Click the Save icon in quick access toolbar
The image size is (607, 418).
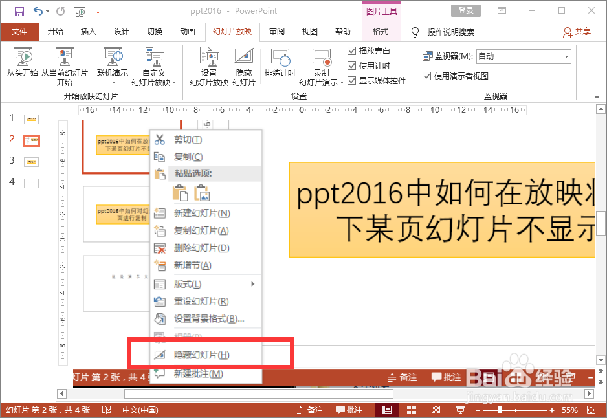point(19,11)
